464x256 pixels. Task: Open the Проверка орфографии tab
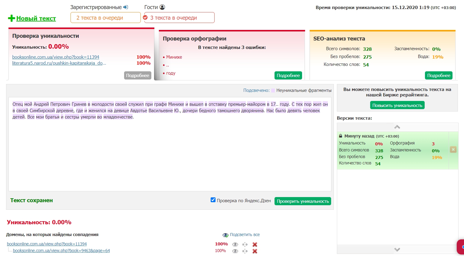(195, 39)
